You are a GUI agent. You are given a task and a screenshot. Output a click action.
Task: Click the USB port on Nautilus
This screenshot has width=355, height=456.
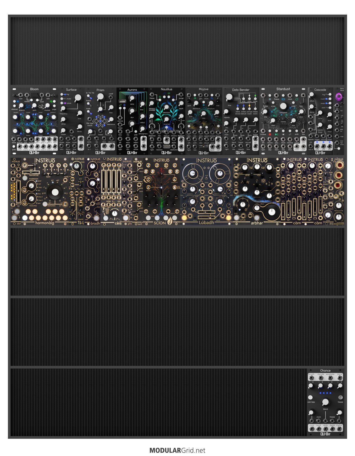click(x=167, y=146)
